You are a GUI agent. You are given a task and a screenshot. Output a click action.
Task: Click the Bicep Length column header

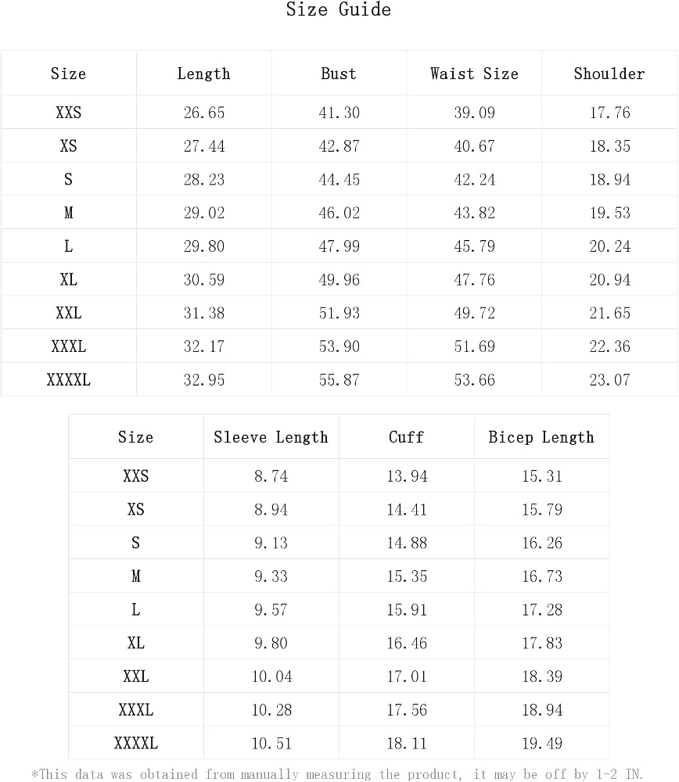pyautogui.click(x=541, y=437)
